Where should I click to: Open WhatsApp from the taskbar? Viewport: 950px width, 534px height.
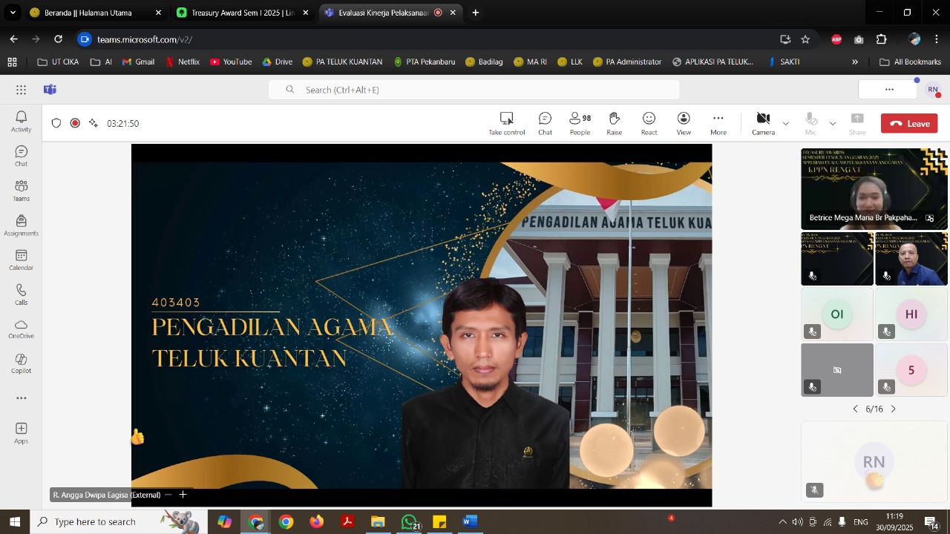pos(409,522)
